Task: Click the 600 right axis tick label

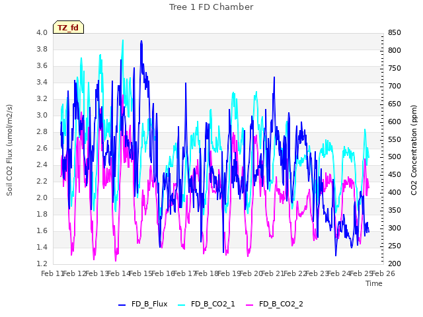Action: tap(395, 122)
